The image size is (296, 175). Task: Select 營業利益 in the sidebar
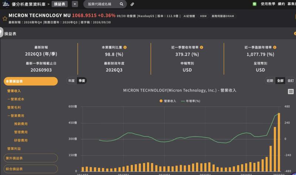[x=14, y=149]
